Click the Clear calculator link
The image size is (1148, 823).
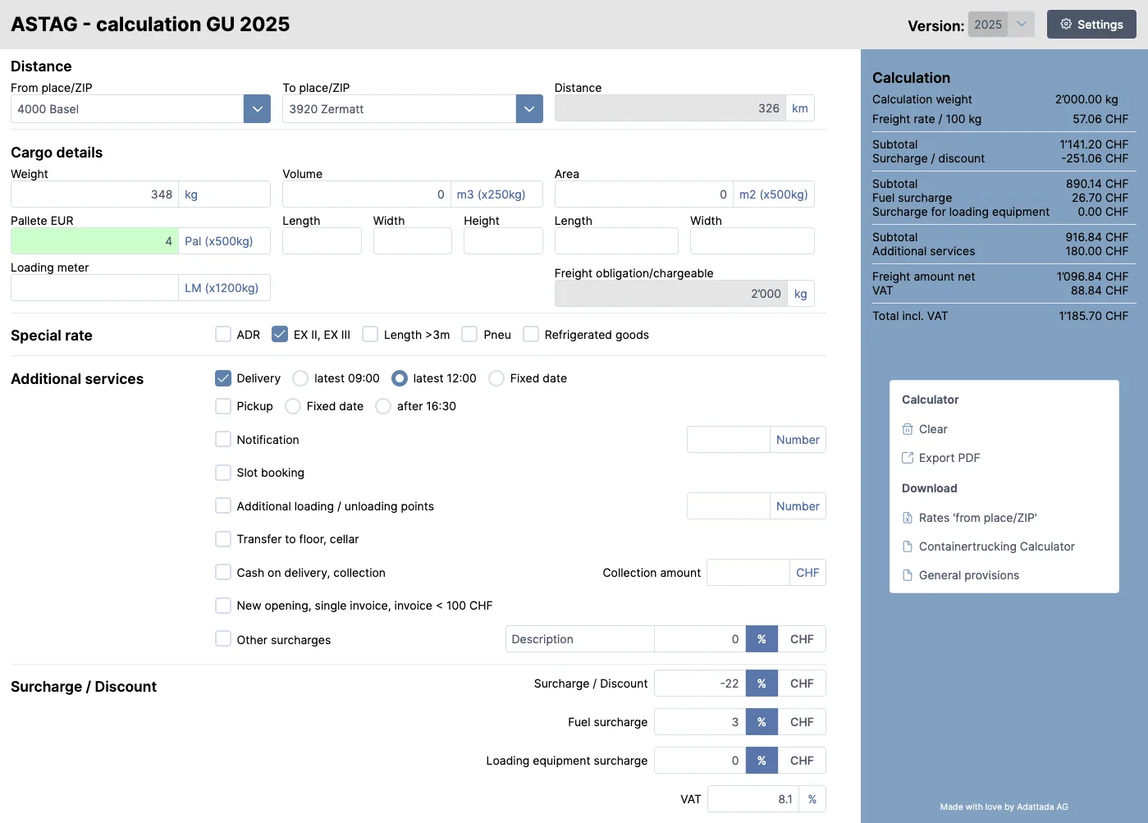[x=932, y=429]
